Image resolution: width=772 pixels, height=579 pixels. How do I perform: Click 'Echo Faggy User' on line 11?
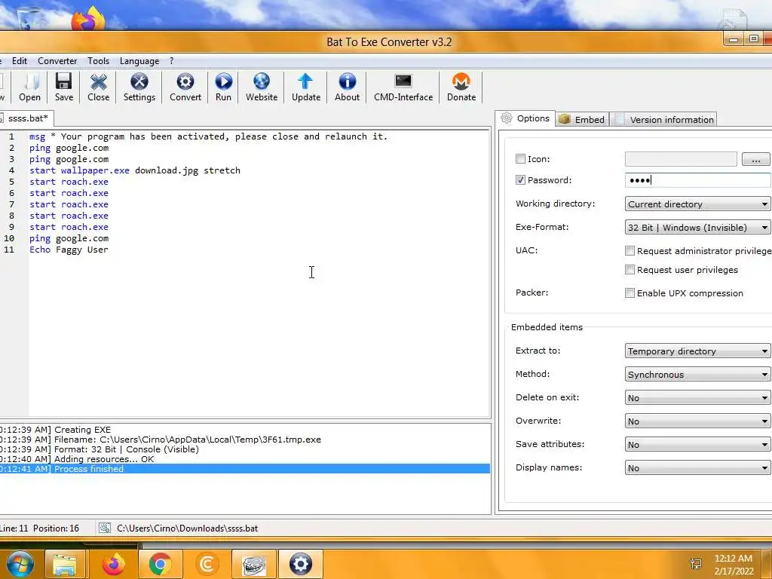click(69, 250)
